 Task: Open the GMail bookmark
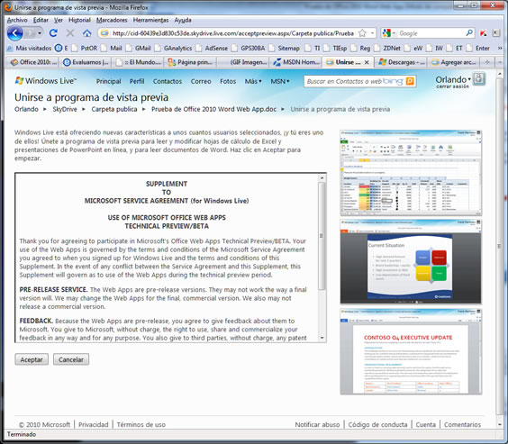pos(139,48)
